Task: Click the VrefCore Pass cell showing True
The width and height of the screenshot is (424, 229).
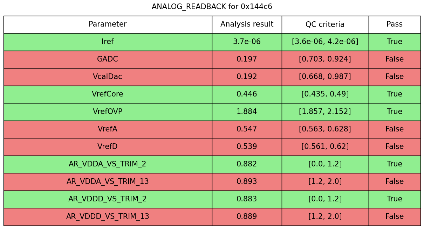Action: click(x=394, y=94)
